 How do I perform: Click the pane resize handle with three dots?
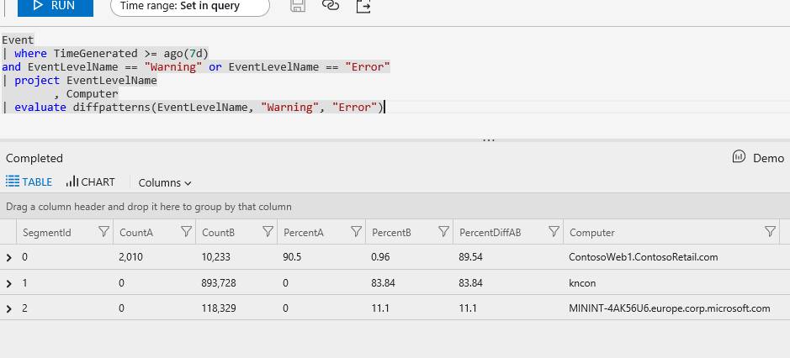[x=488, y=140]
